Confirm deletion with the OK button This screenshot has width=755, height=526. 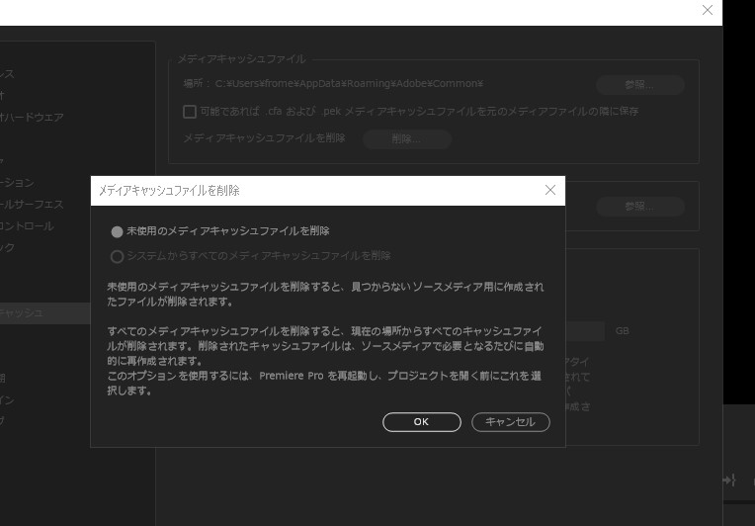421,422
